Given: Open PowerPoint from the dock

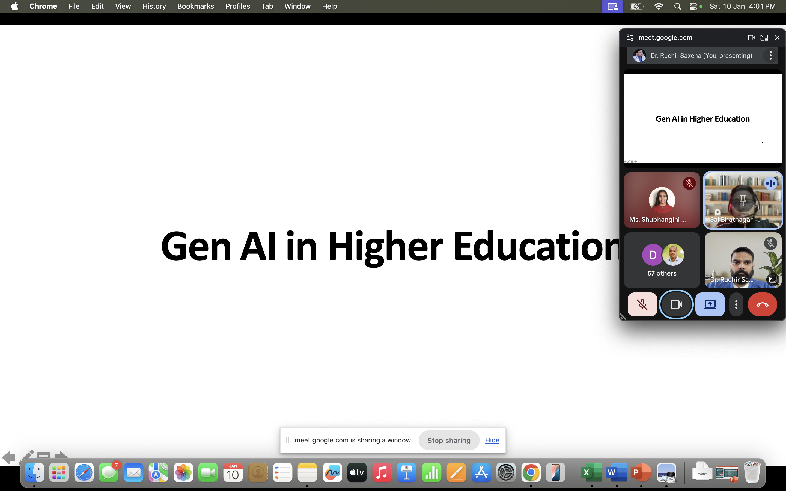Looking at the screenshot, I should [641, 473].
